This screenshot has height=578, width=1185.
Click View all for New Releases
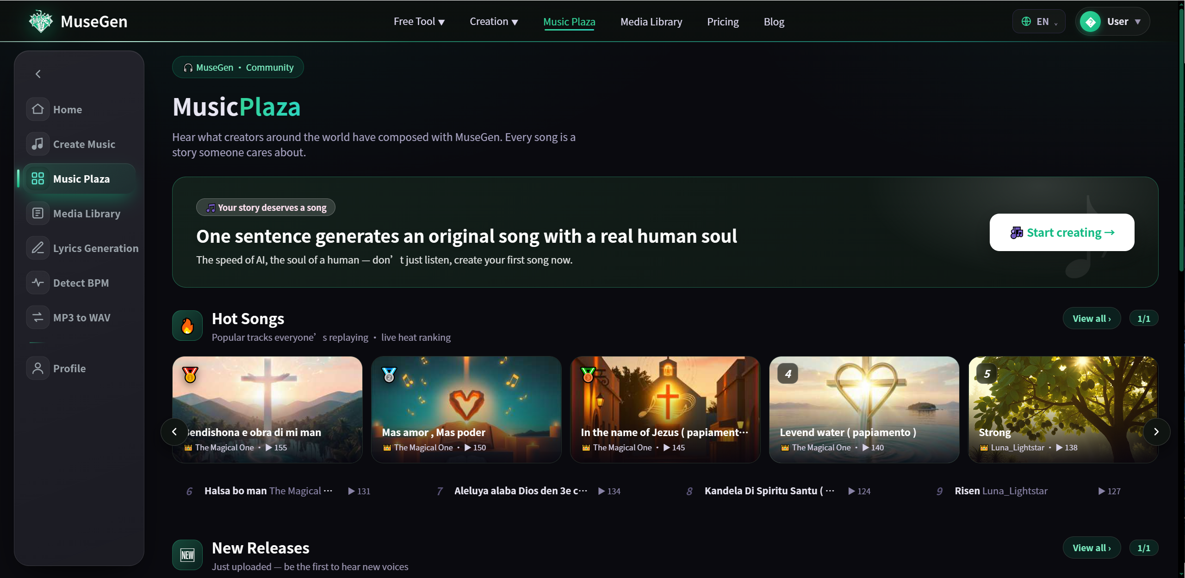click(x=1092, y=548)
